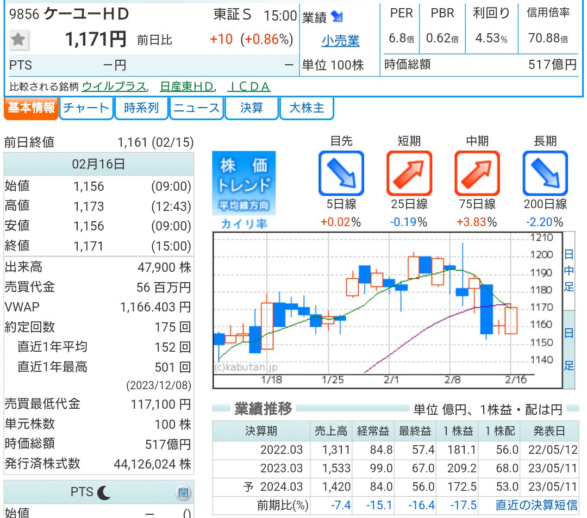Click the 長期 200日線 down-arrow trend icon
587x518 pixels.
pyautogui.click(x=545, y=173)
